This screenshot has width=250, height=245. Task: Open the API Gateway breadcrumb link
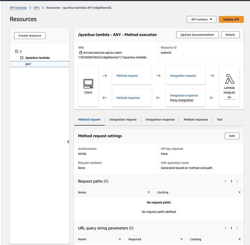point(18,7)
